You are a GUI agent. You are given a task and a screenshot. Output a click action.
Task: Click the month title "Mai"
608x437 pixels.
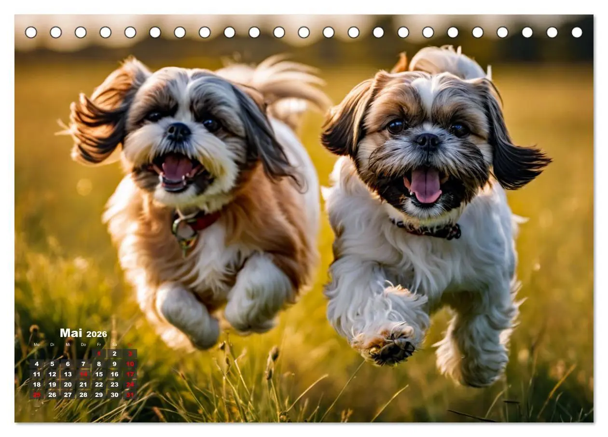(x=71, y=333)
